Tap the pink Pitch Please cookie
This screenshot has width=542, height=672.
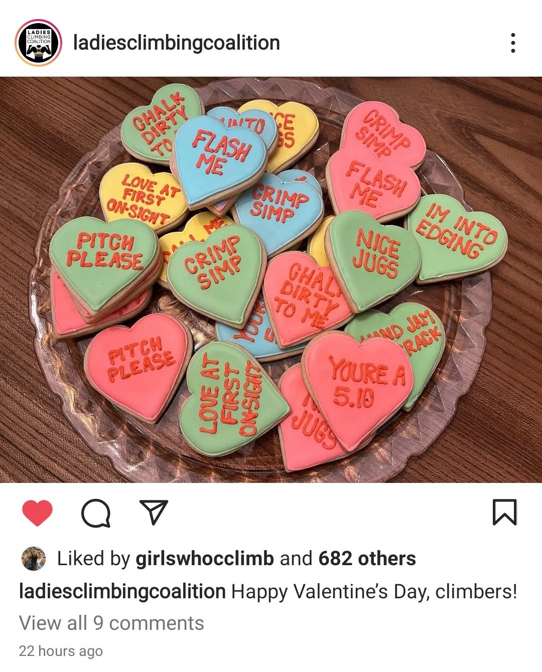click(138, 364)
